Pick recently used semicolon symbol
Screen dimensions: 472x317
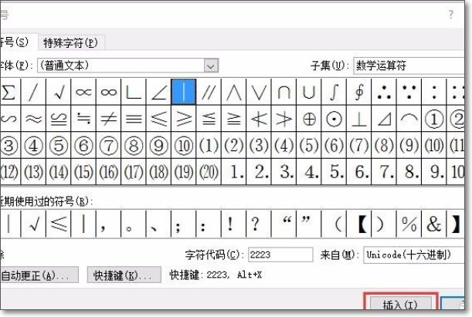coord(184,224)
